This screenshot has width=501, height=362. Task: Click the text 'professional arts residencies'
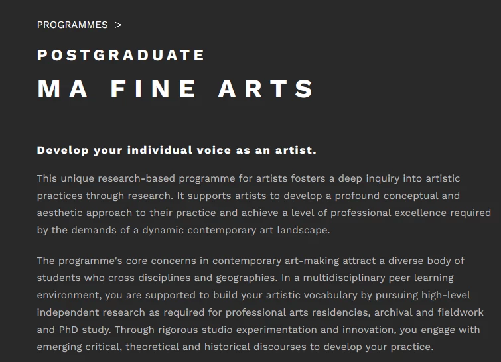tap(297, 312)
